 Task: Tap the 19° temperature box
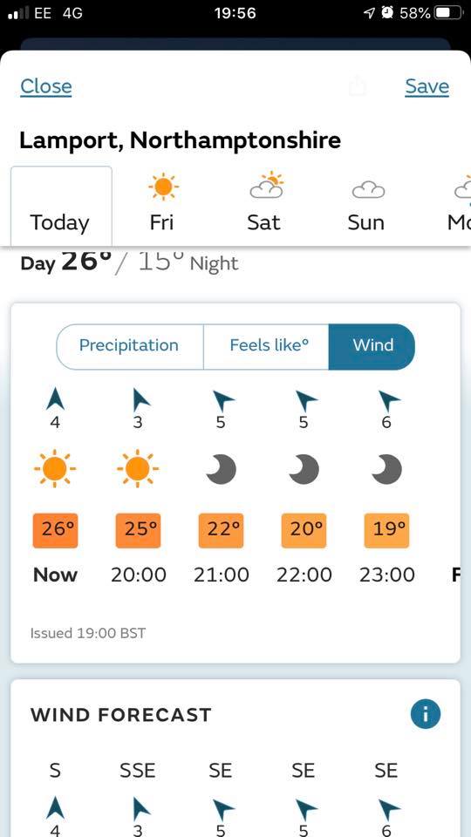(x=386, y=530)
